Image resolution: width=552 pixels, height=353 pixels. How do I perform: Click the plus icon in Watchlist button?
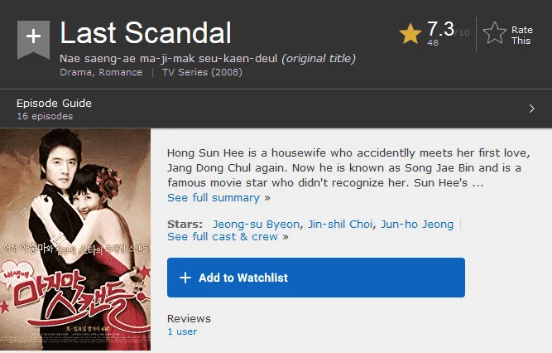185,278
